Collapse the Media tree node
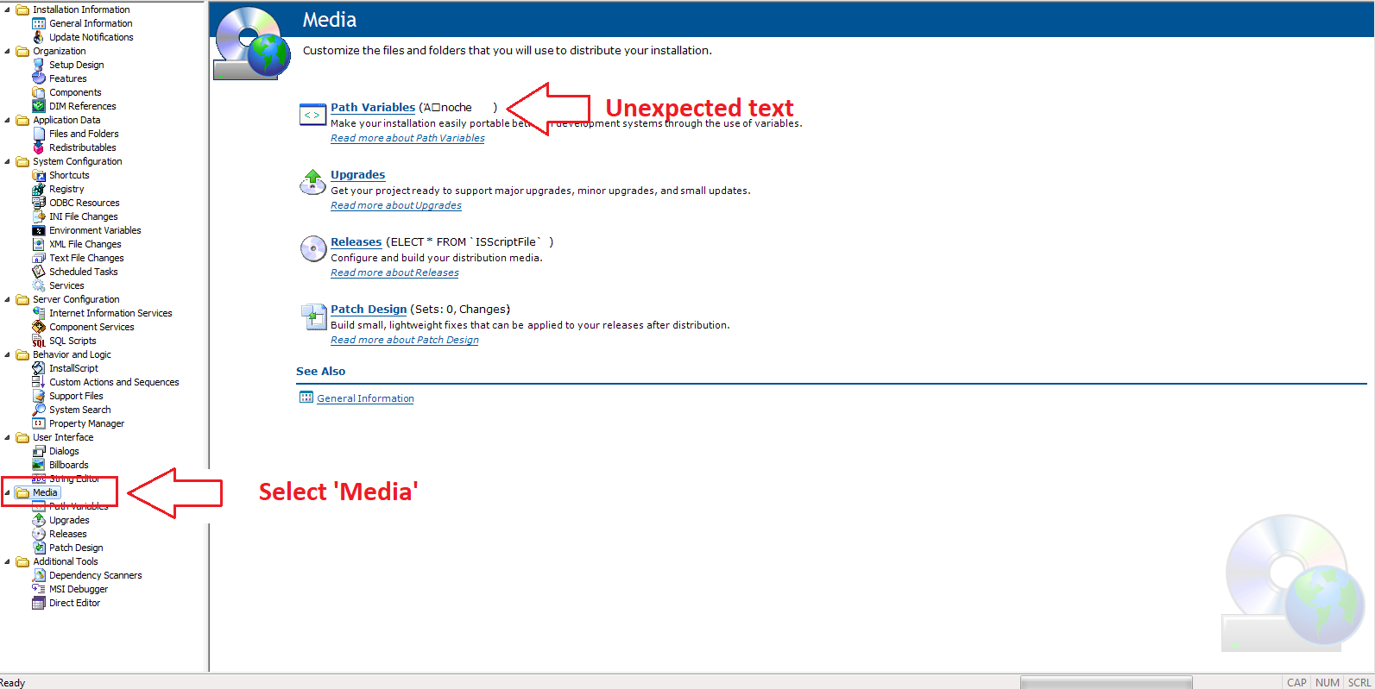1375x689 pixels. click(8, 492)
